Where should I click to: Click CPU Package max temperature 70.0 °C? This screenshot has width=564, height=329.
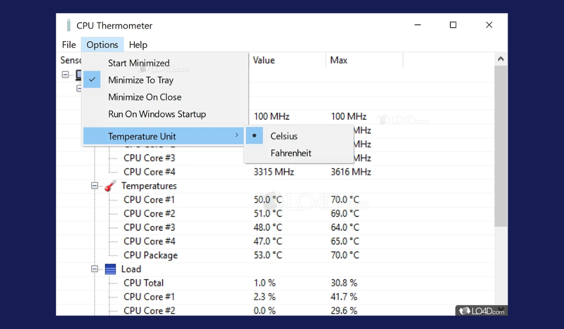coord(345,255)
